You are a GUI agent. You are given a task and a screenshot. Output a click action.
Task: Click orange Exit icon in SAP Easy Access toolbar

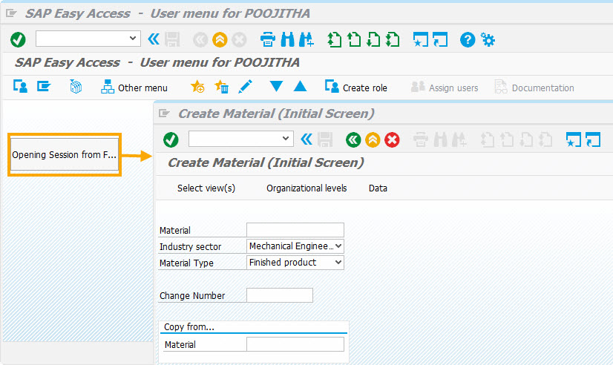point(220,39)
